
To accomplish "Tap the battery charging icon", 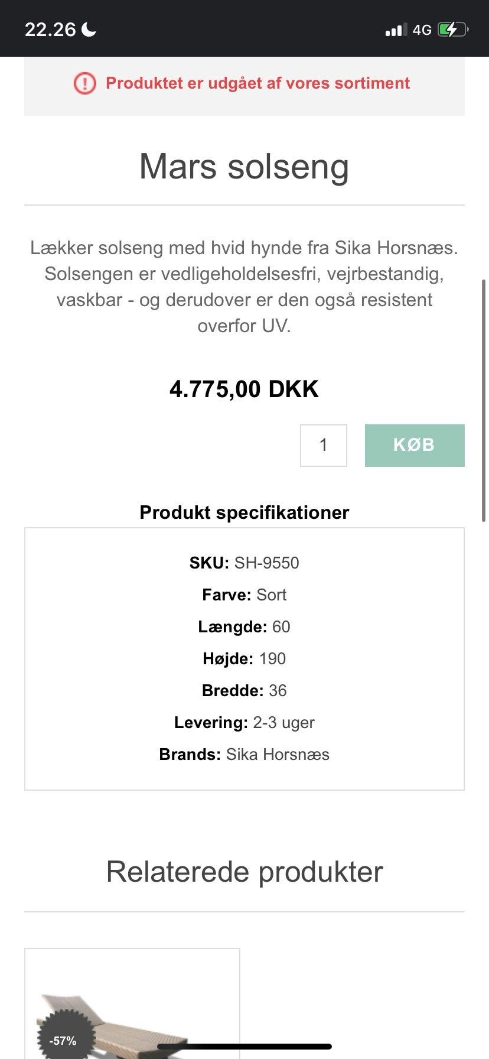I will [x=452, y=30].
